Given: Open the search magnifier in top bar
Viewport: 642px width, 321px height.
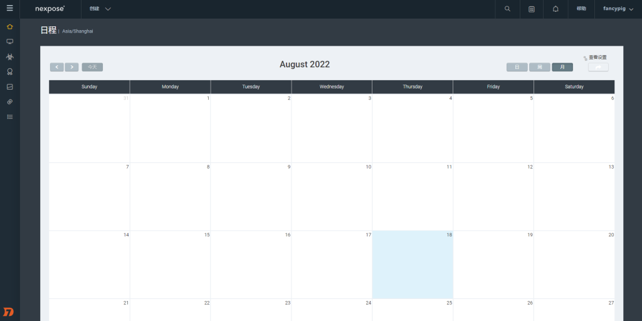Looking at the screenshot, I should [x=507, y=9].
